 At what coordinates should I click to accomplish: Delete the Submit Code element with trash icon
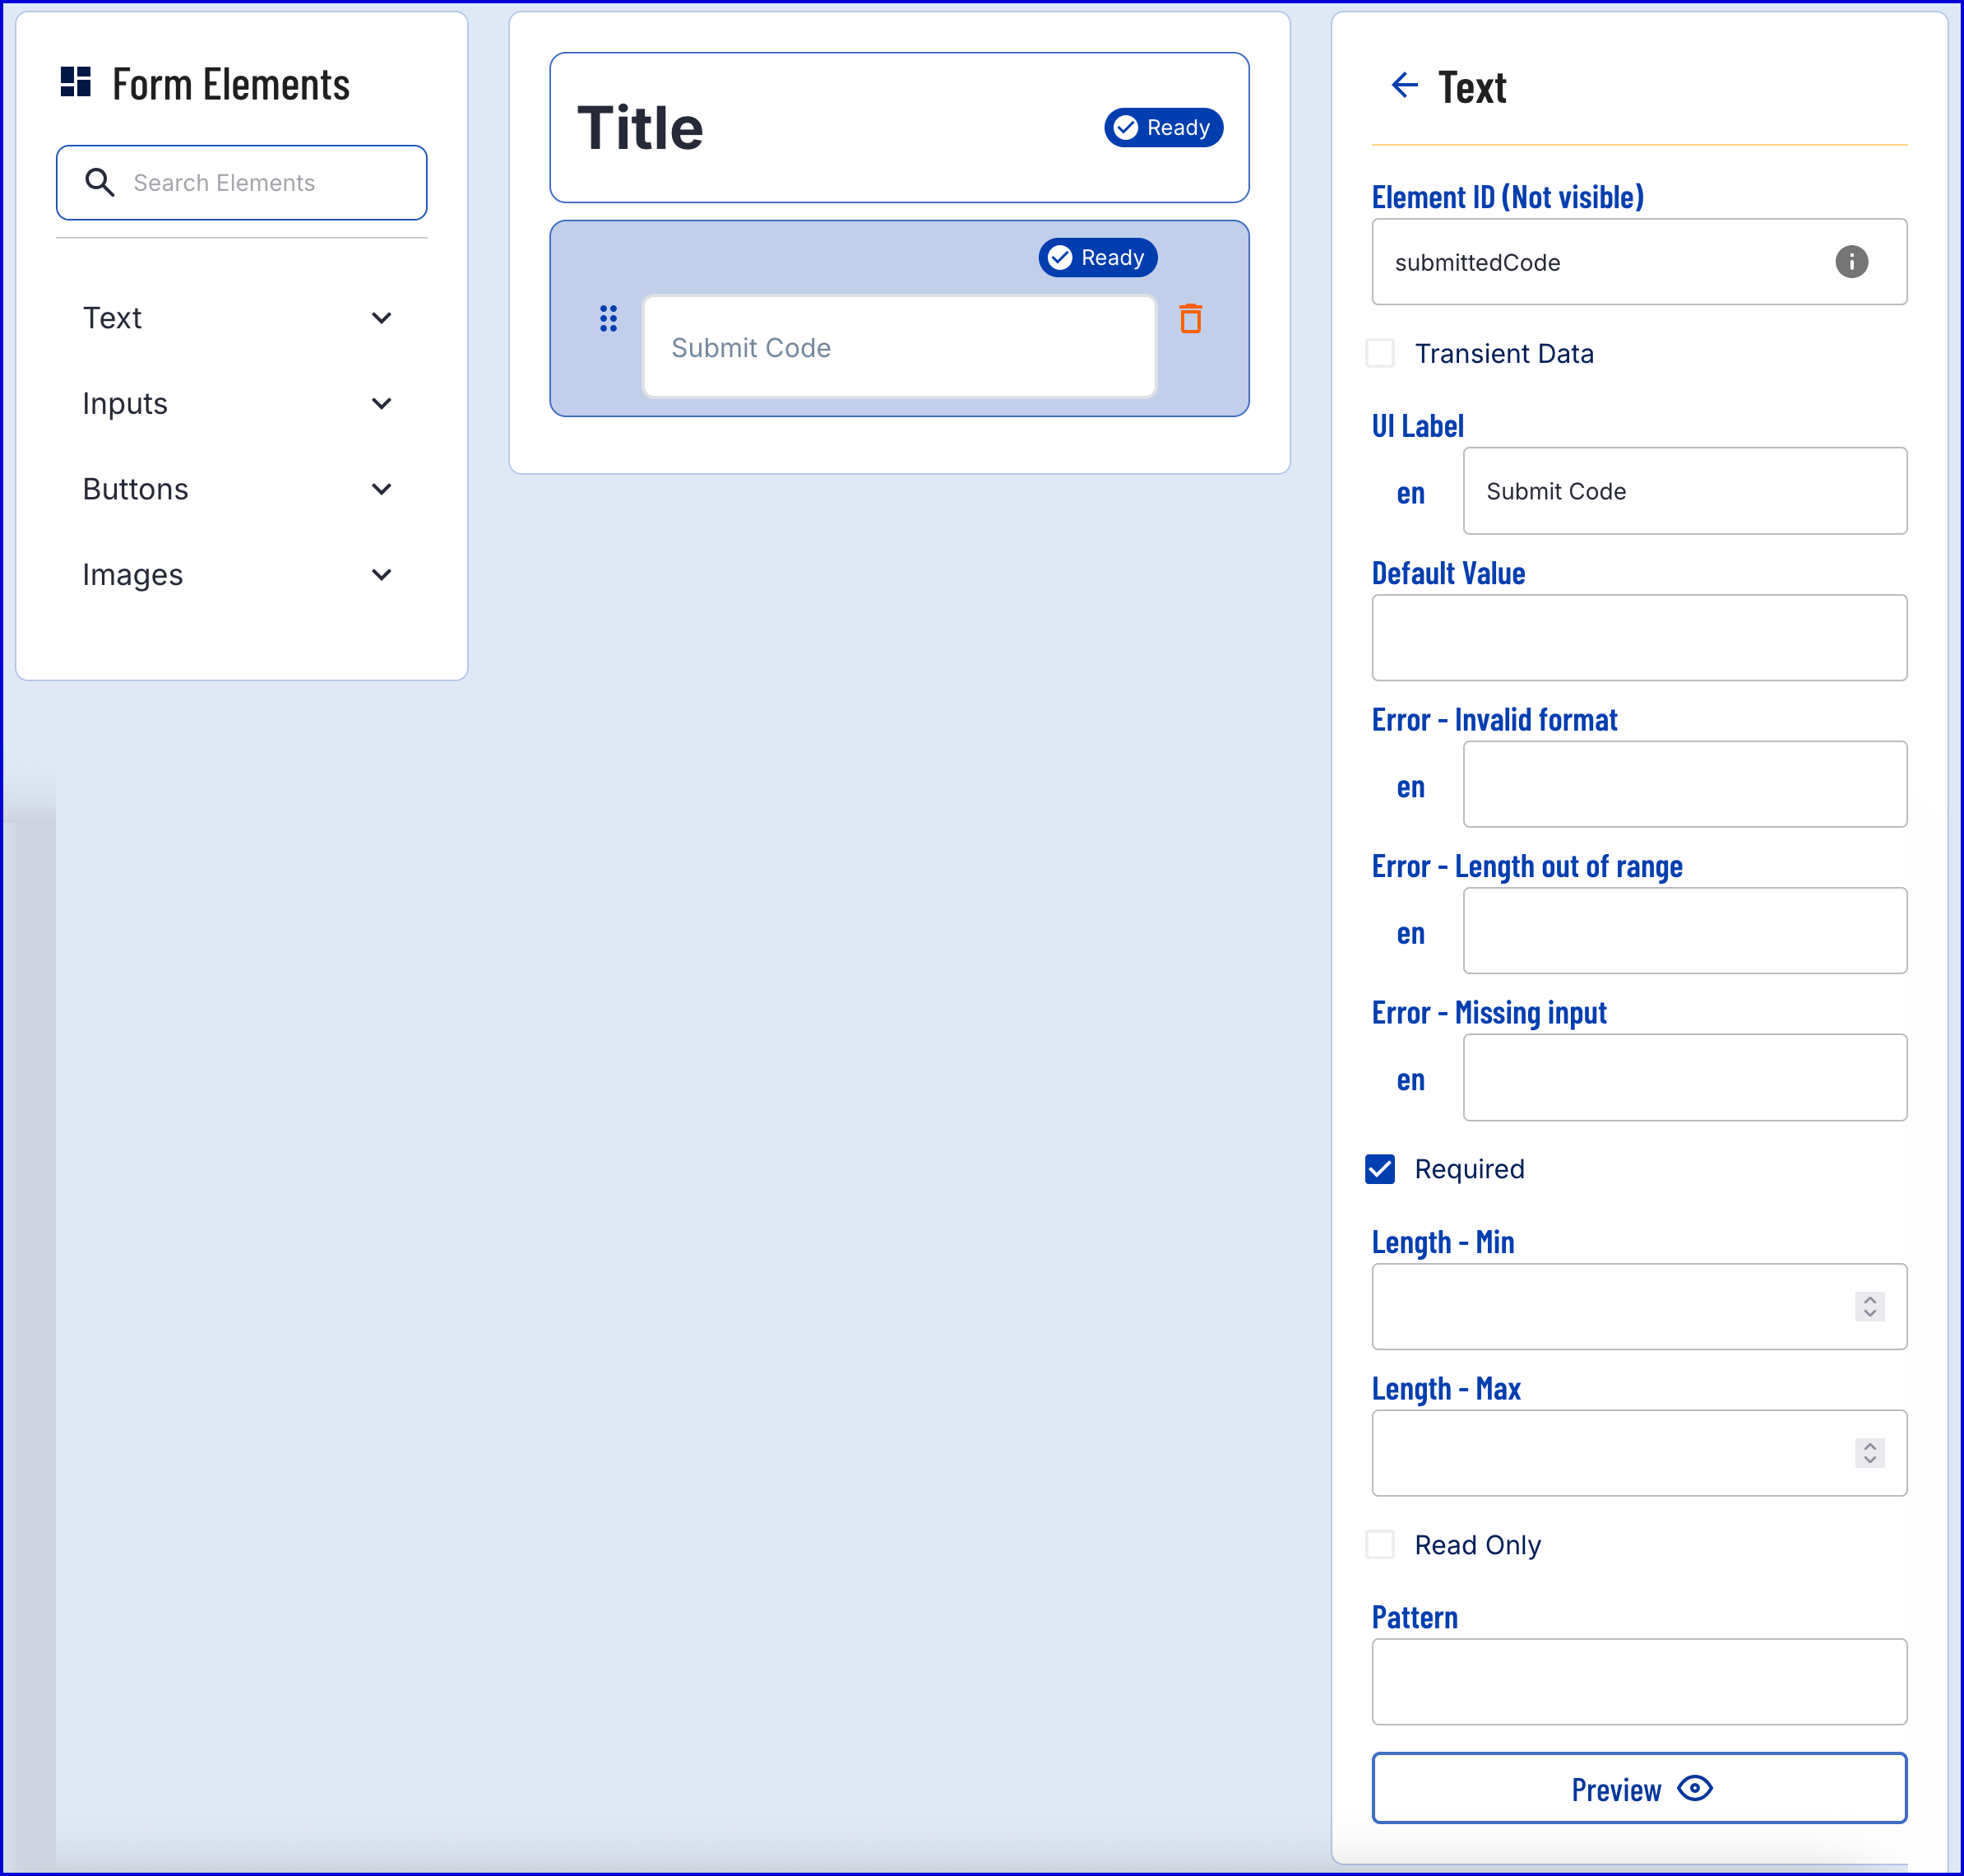click(x=1189, y=319)
